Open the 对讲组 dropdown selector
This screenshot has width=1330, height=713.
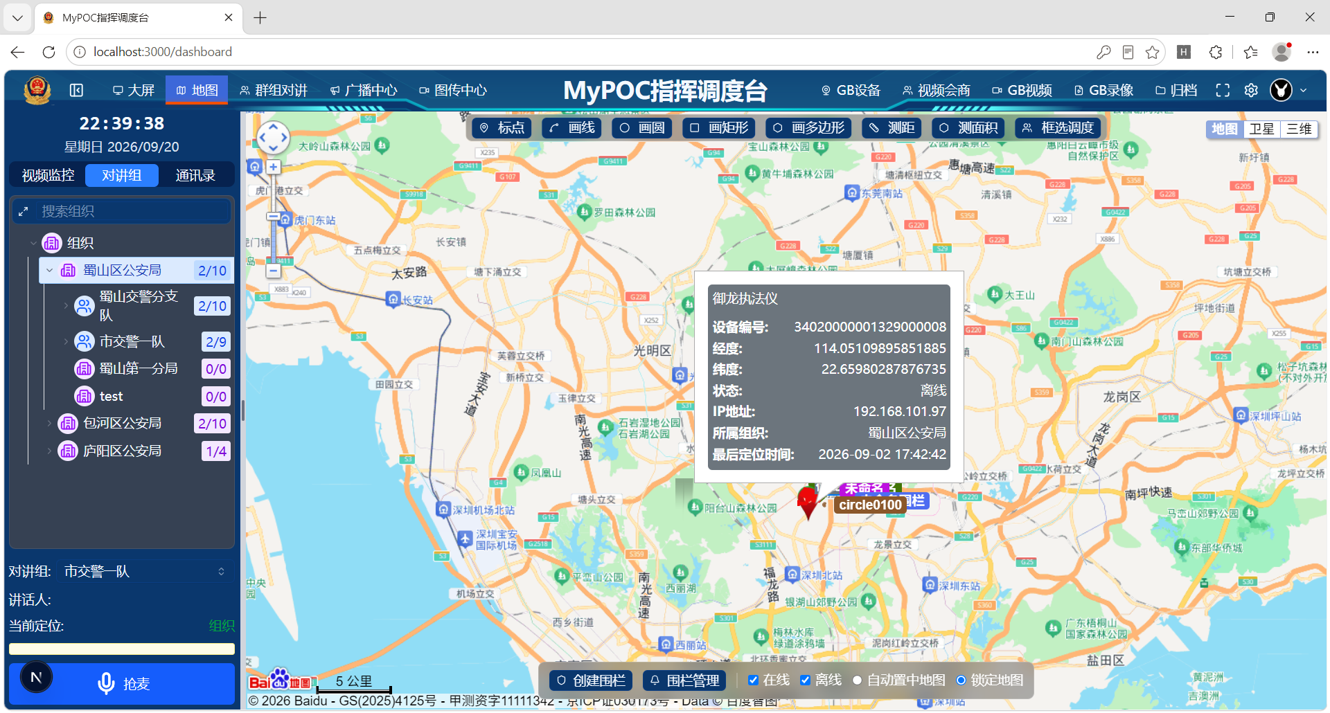coord(145,572)
